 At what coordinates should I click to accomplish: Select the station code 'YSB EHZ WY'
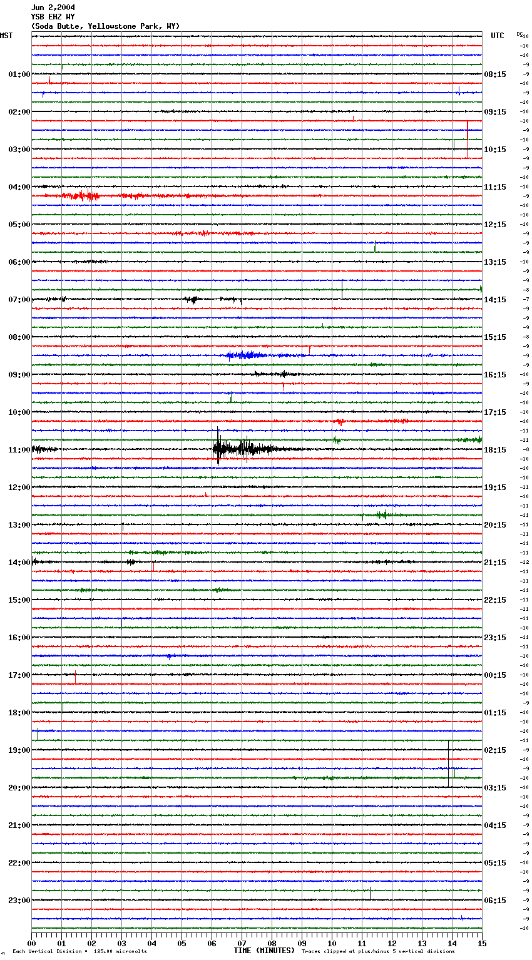coord(53,17)
